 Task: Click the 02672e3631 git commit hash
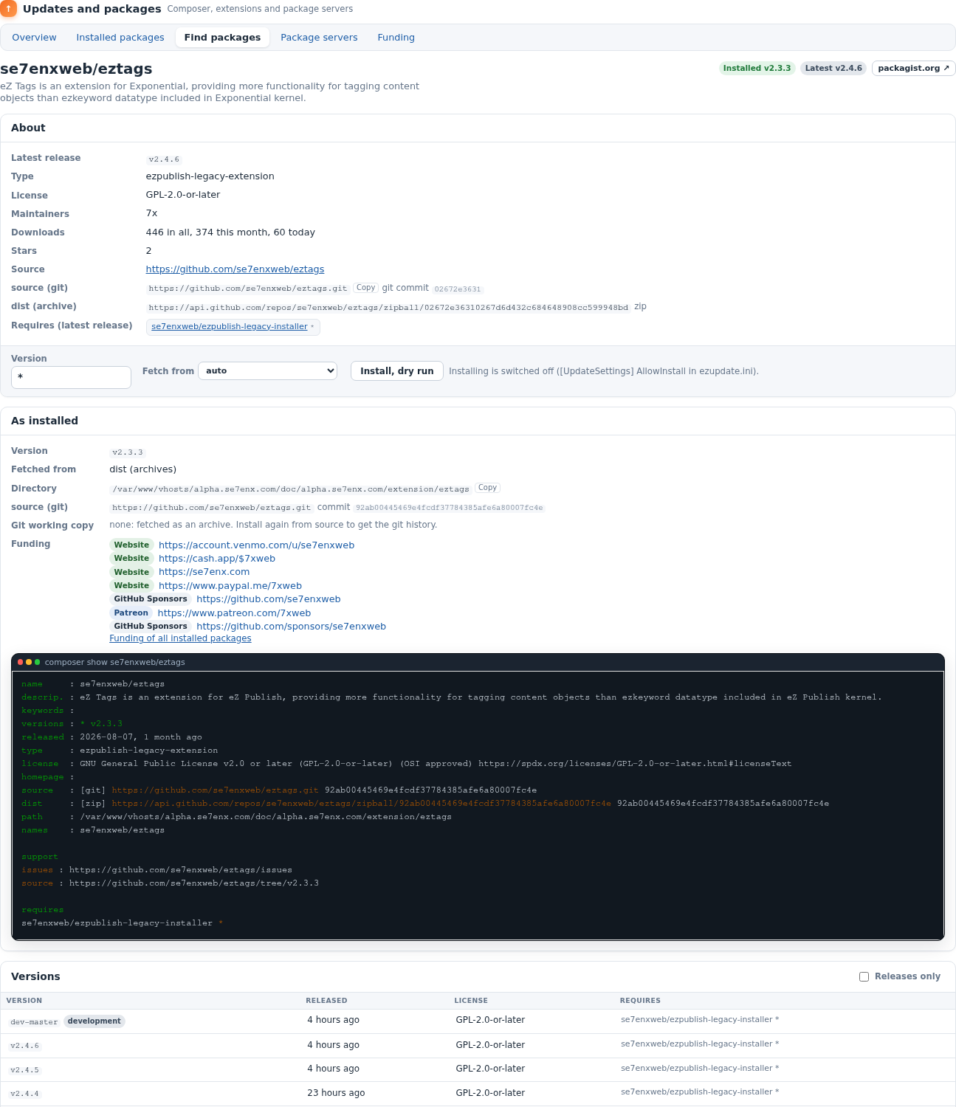click(x=458, y=289)
